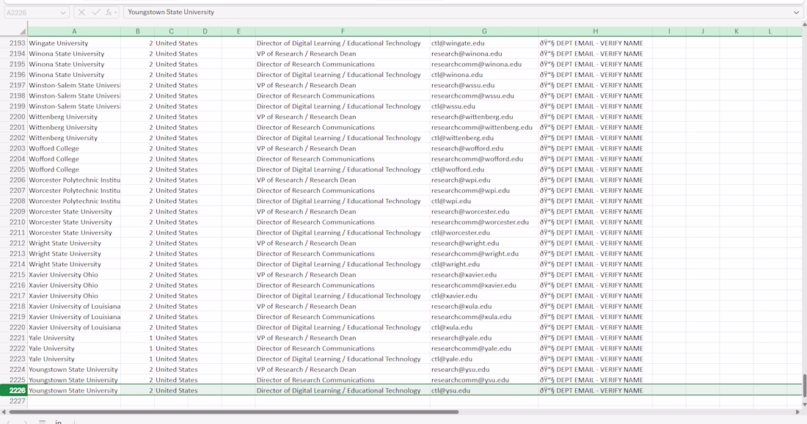Open the small arrow beside fx
This screenshot has width=807, height=424.
tap(116, 12)
